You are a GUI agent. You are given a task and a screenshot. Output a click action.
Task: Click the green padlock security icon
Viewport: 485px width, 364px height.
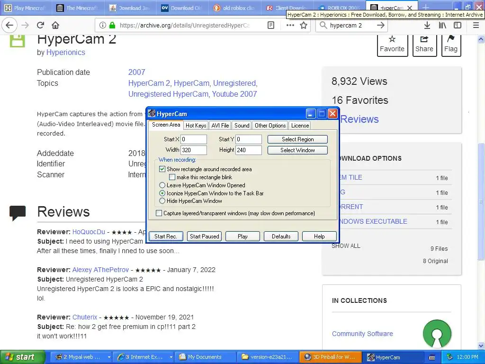coord(112,25)
